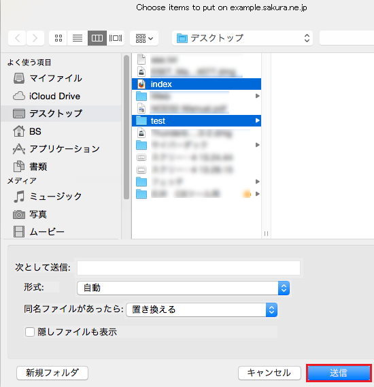
Task: Go back with the left arrow
Action: pyautogui.click(x=17, y=38)
